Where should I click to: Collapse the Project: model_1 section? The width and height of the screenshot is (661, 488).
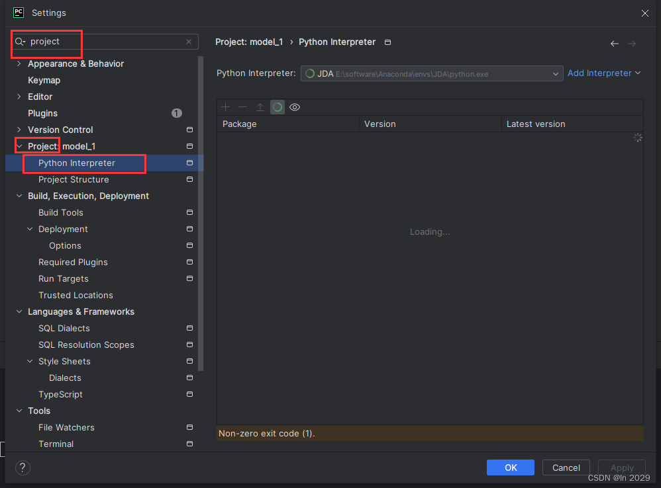(19, 146)
